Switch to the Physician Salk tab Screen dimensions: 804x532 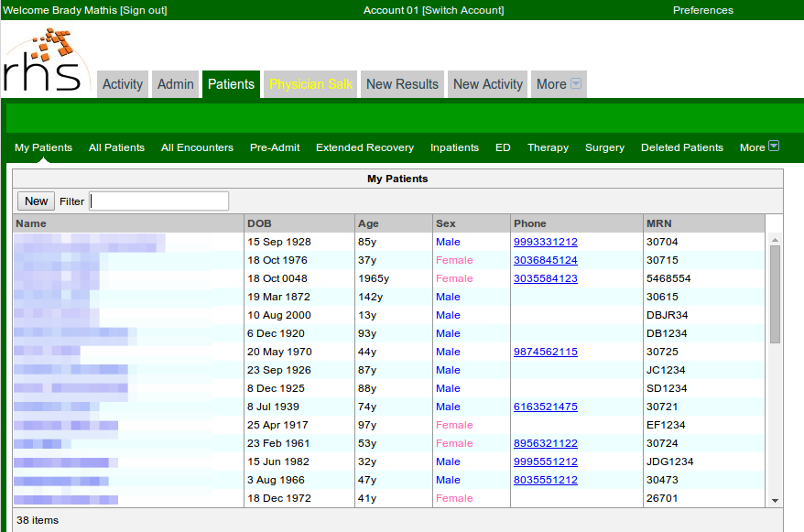(x=310, y=83)
